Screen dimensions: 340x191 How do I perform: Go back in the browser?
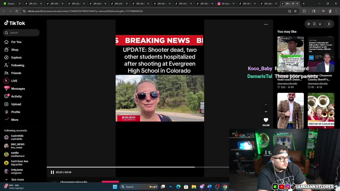coord(4,11)
